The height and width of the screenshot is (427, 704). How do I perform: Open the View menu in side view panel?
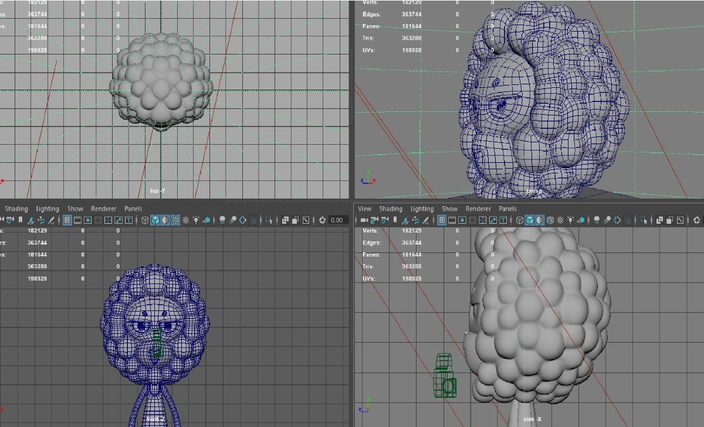click(364, 209)
